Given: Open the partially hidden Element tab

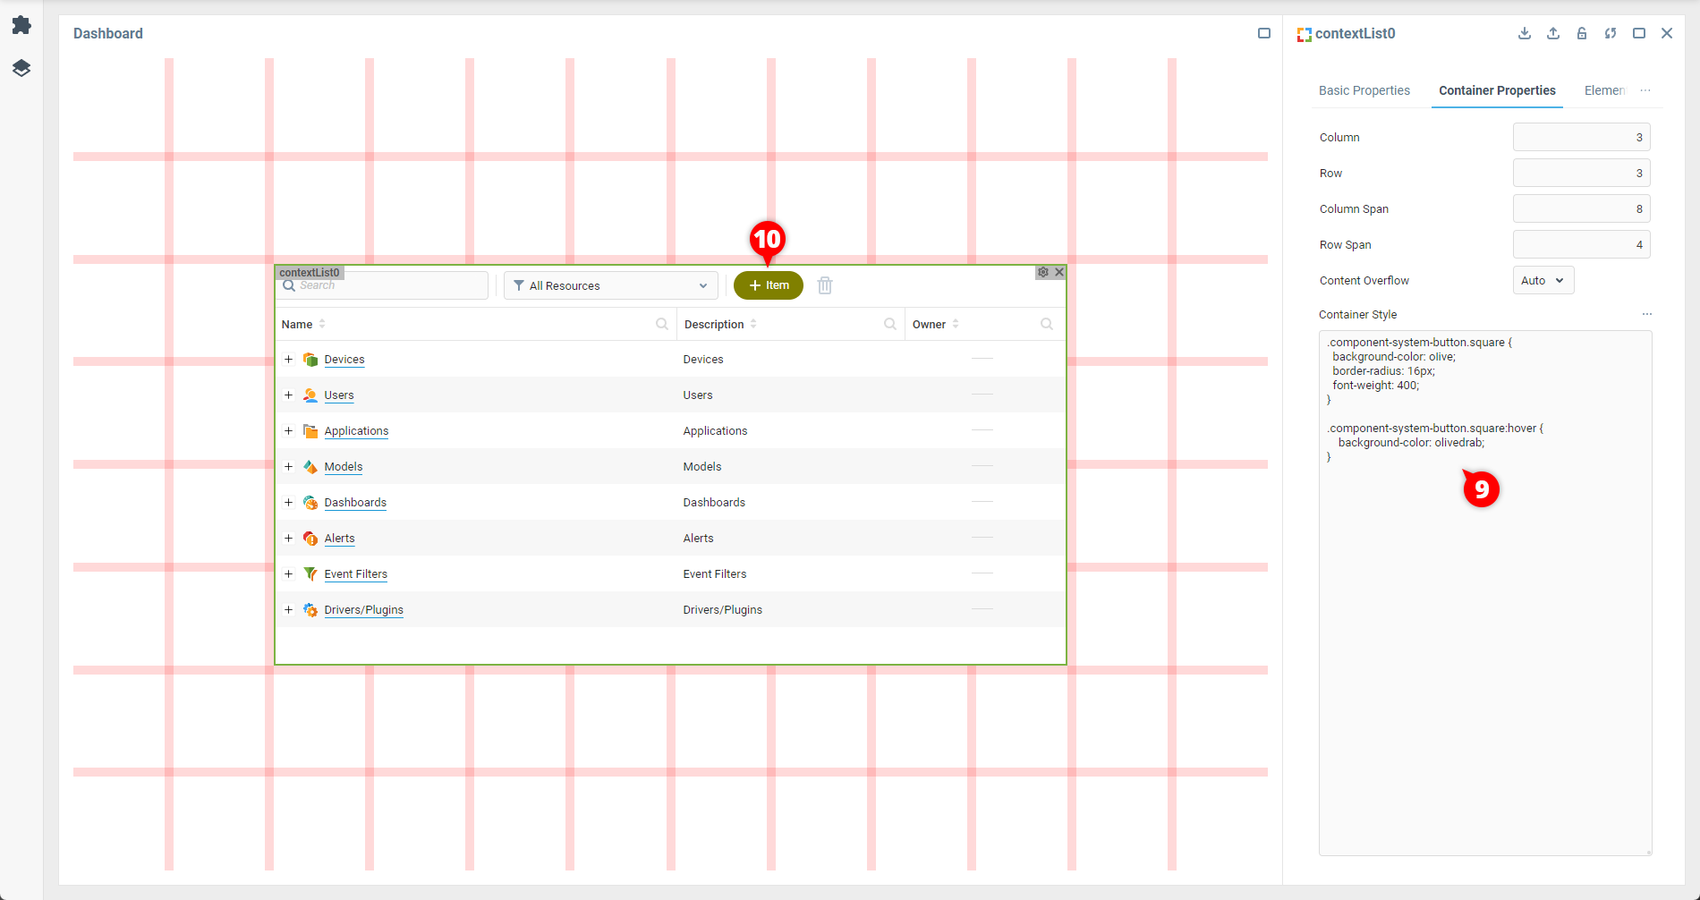Looking at the screenshot, I should 1603,90.
